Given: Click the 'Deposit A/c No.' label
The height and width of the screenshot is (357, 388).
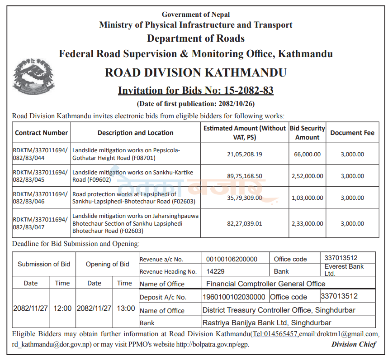Looking at the screenshot, I should (163, 297).
